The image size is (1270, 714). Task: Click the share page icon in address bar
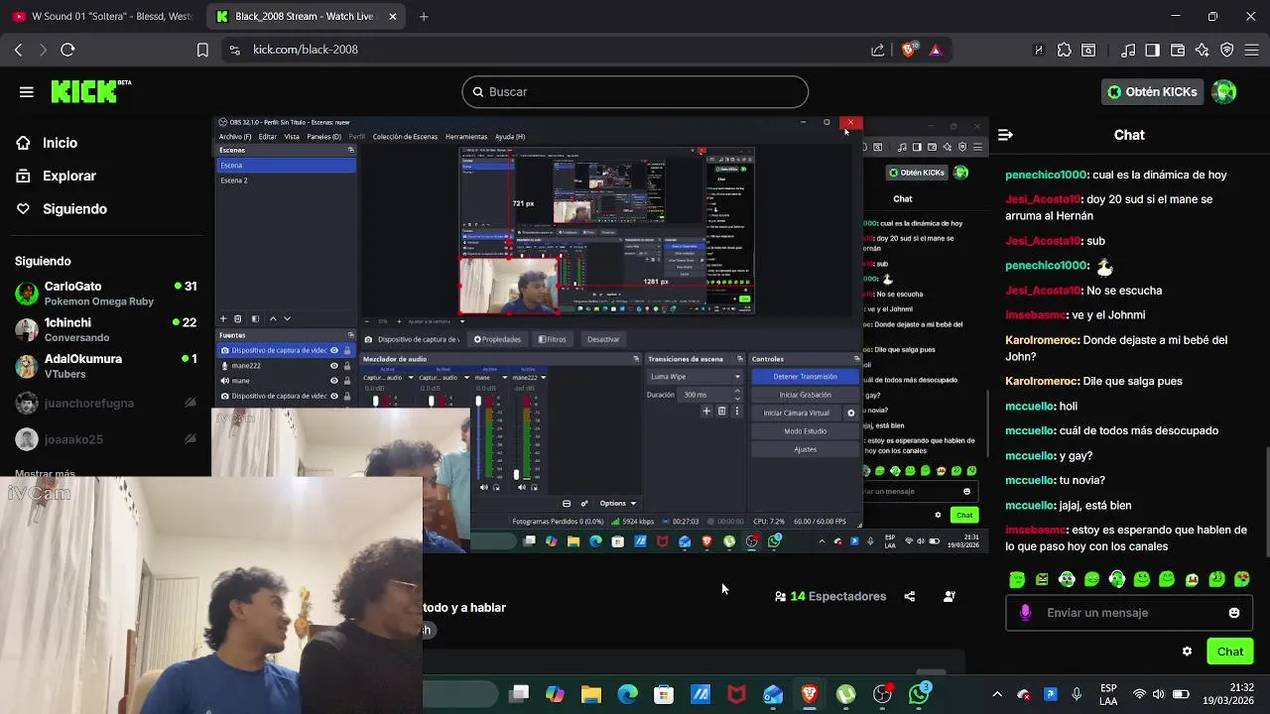(877, 50)
